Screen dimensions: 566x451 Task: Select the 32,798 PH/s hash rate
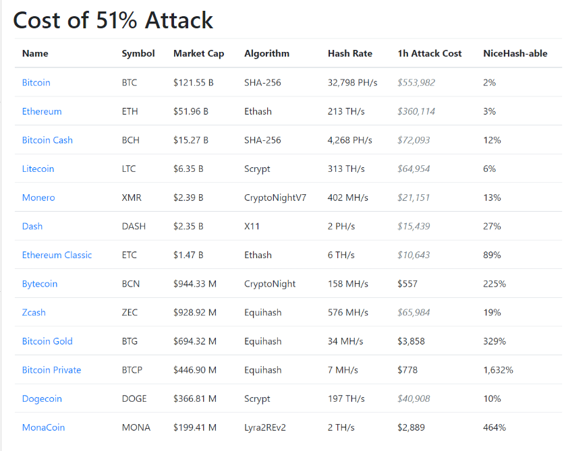(x=352, y=83)
